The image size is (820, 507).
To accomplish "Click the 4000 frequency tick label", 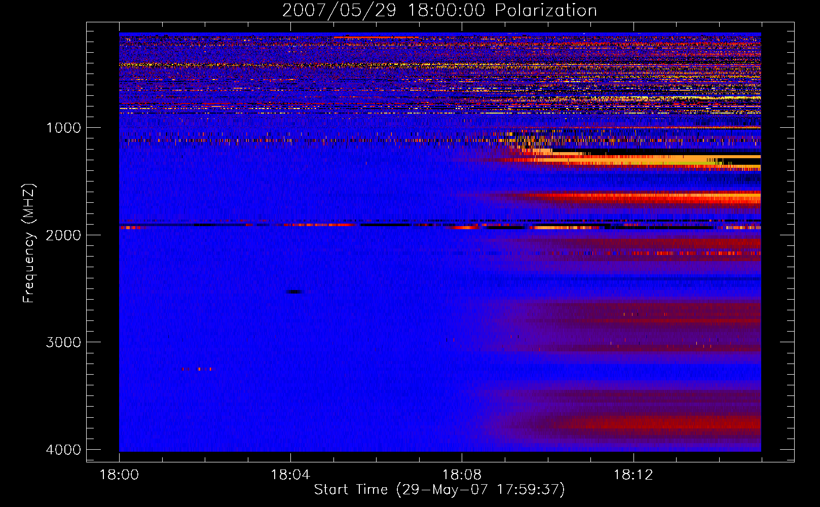I will tap(63, 450).
